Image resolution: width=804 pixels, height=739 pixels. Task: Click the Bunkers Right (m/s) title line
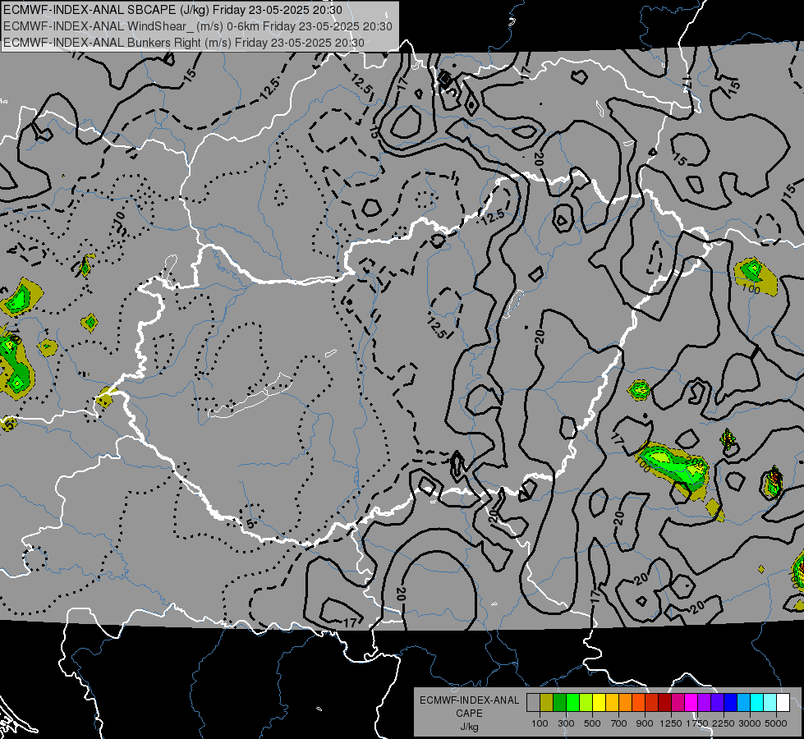(x=184, y=43)
